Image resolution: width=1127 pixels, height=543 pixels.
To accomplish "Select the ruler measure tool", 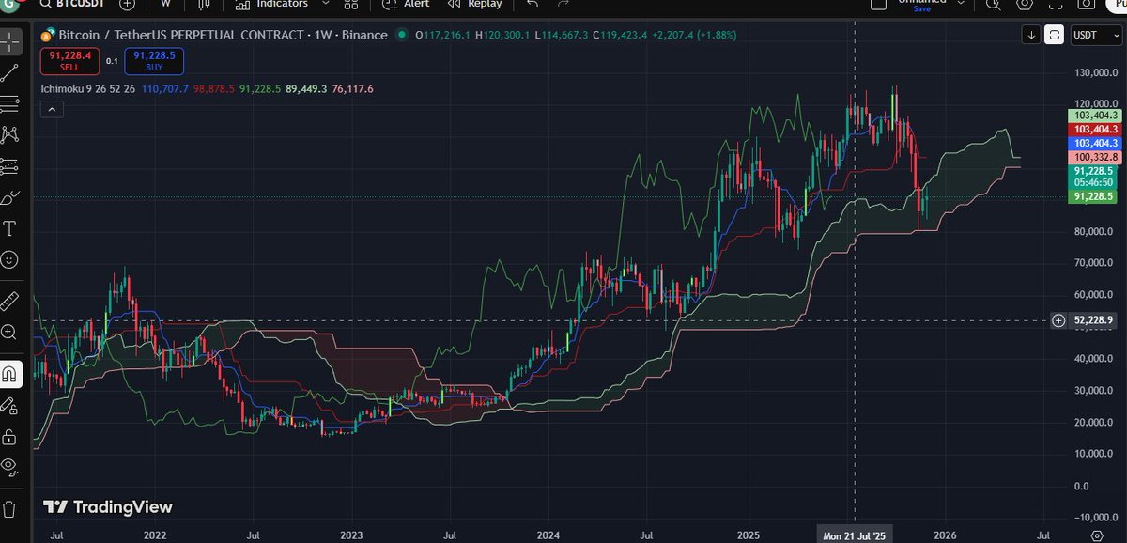I will (10, 301).
